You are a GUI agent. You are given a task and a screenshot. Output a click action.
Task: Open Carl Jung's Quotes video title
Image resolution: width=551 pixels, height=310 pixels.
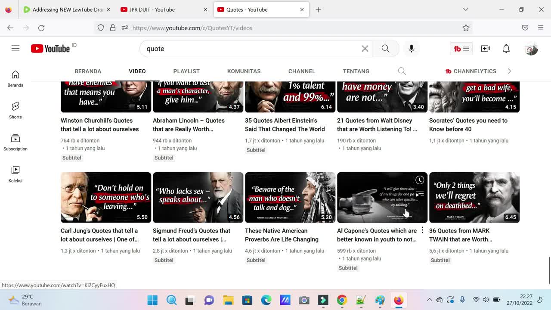pos(100,235)
